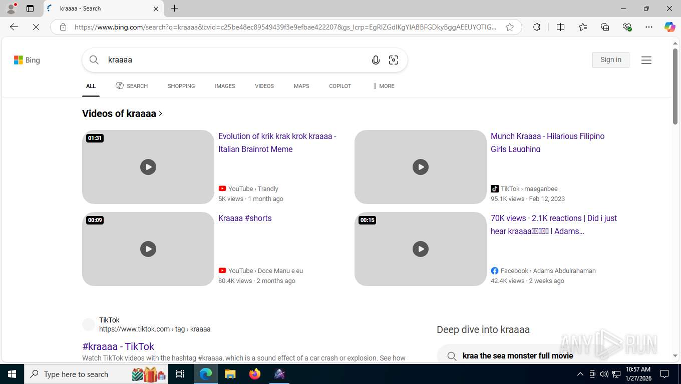This screenshot has height=384, width=681.
Task: Open the Copilot sidebar icon
Action: coord(670,27)
